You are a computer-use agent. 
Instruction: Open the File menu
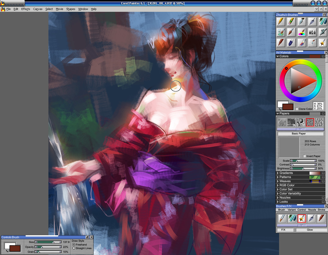pos(8,9)
